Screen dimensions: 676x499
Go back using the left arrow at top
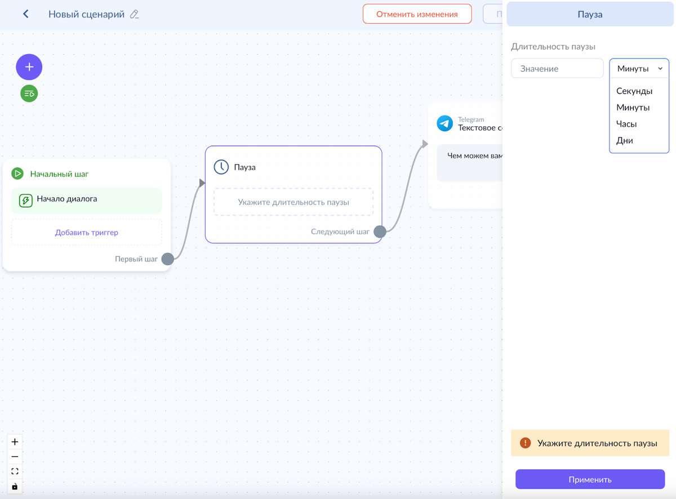click(x=25, y=14)
